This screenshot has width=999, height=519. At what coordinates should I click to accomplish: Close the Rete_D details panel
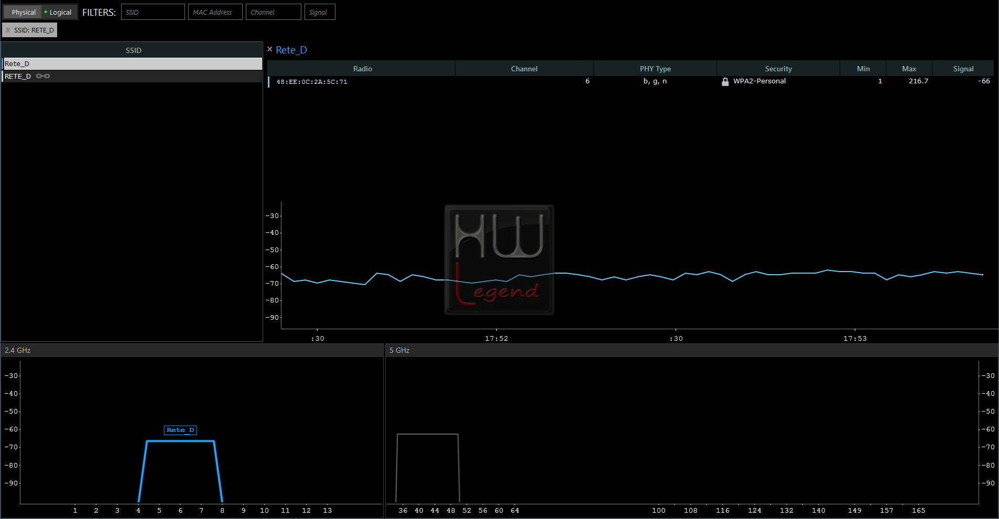[270, 49]
